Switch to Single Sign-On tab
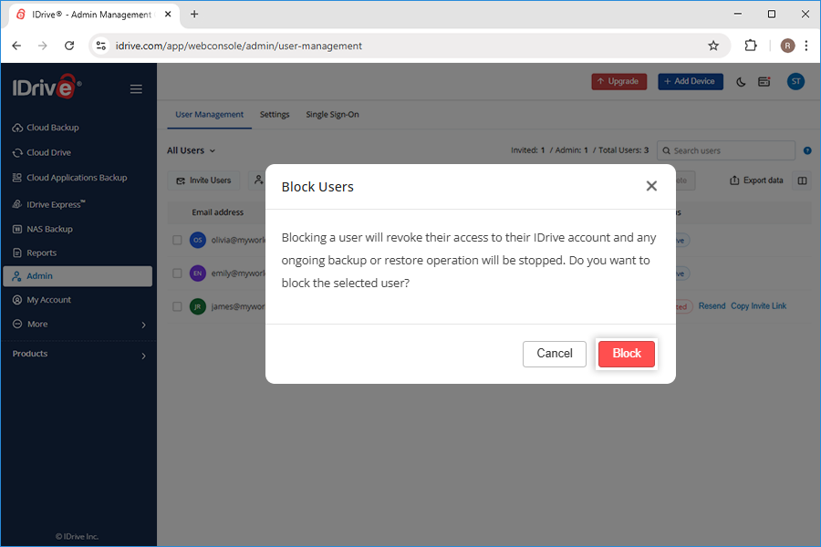Screen dimensions: 821x547 pos(332,115)
